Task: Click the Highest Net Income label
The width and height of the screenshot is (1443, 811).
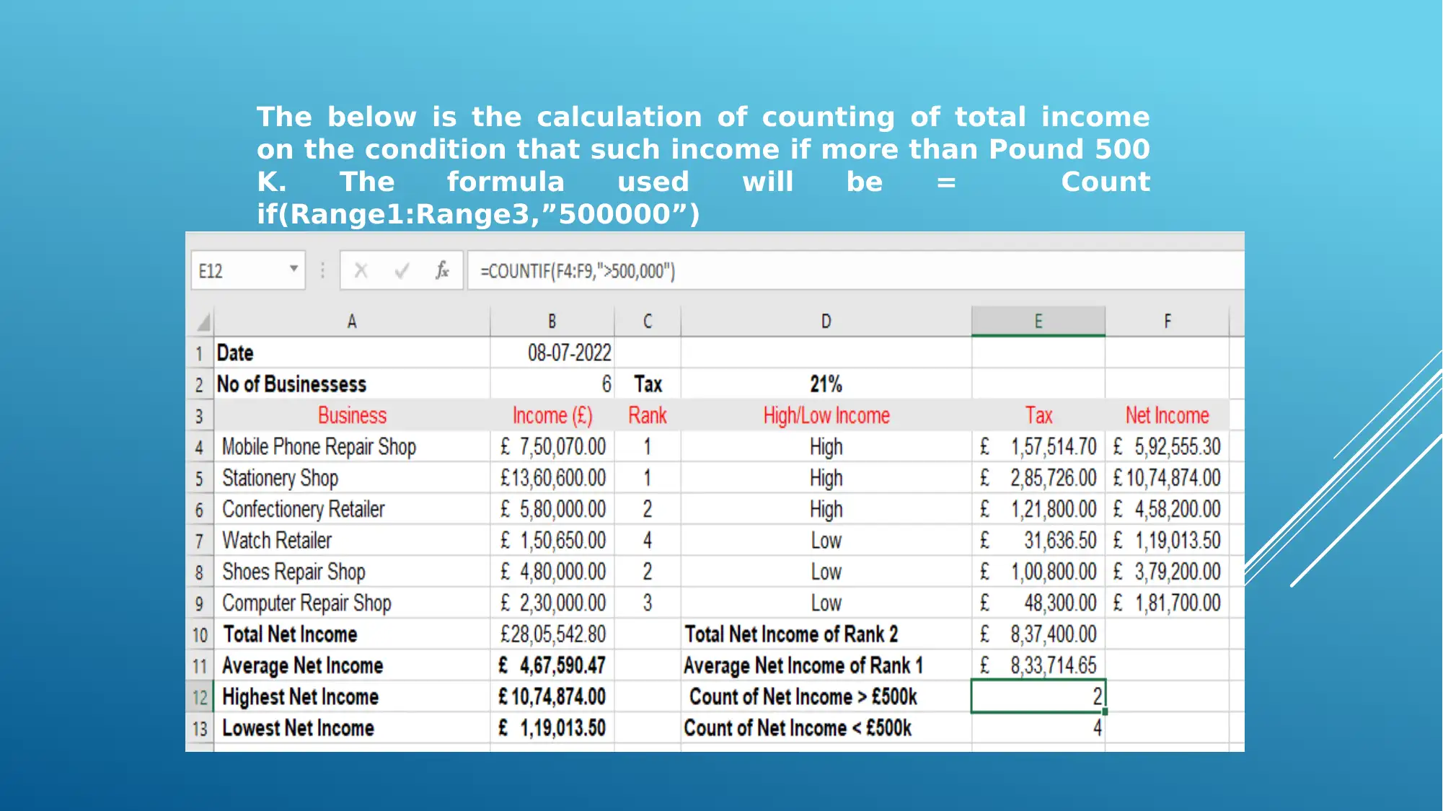Action: point(352,697)
